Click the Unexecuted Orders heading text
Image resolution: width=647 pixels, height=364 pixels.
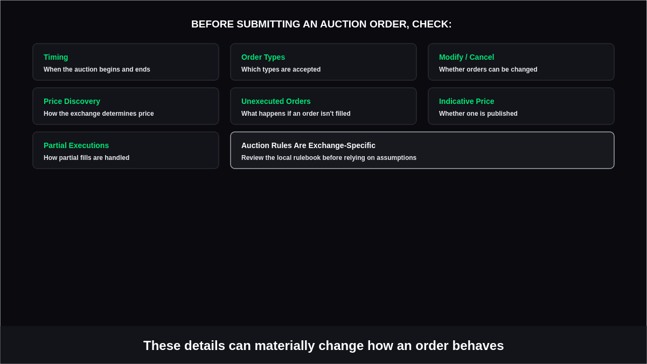click(276, 101)
